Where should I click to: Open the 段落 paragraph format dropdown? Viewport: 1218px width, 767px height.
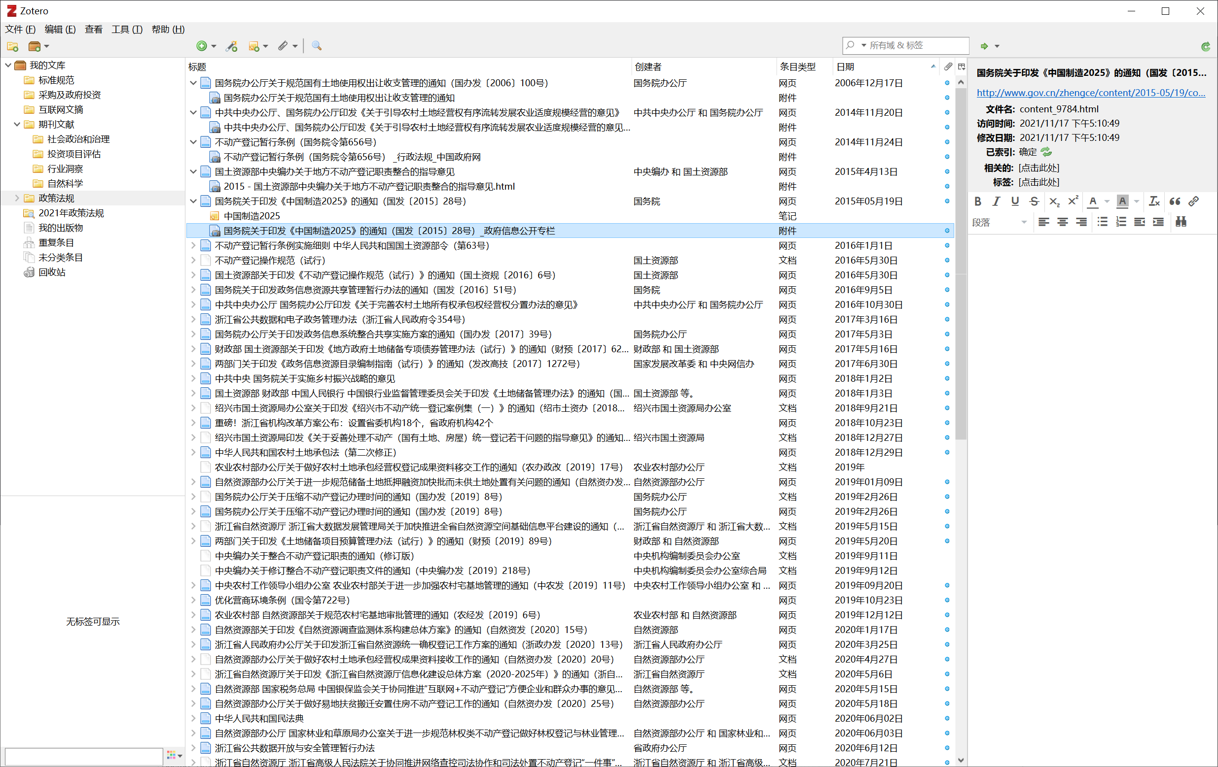999,222
